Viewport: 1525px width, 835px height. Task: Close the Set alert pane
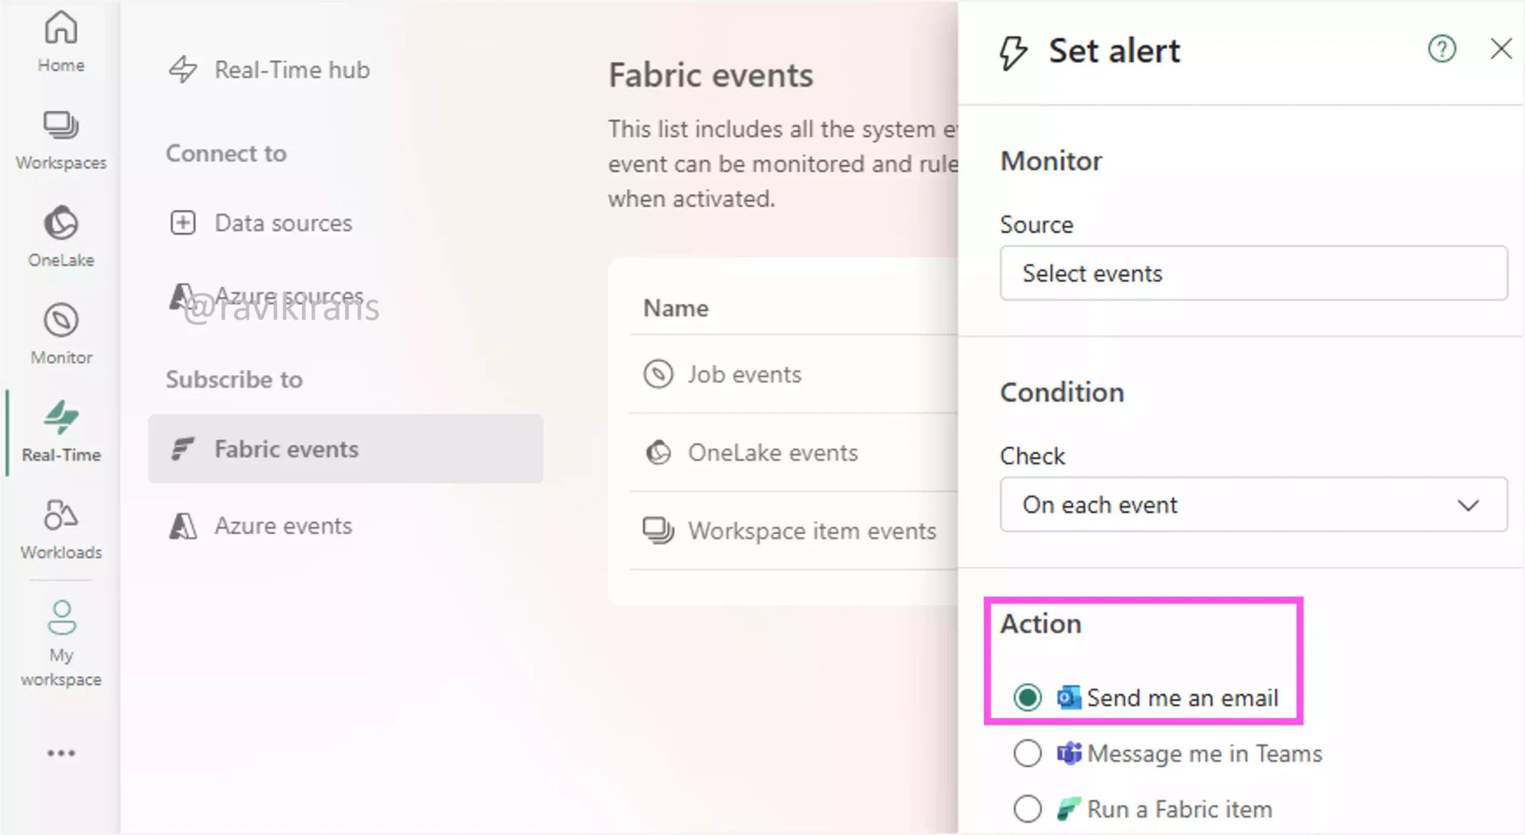tap(1501, 49)
